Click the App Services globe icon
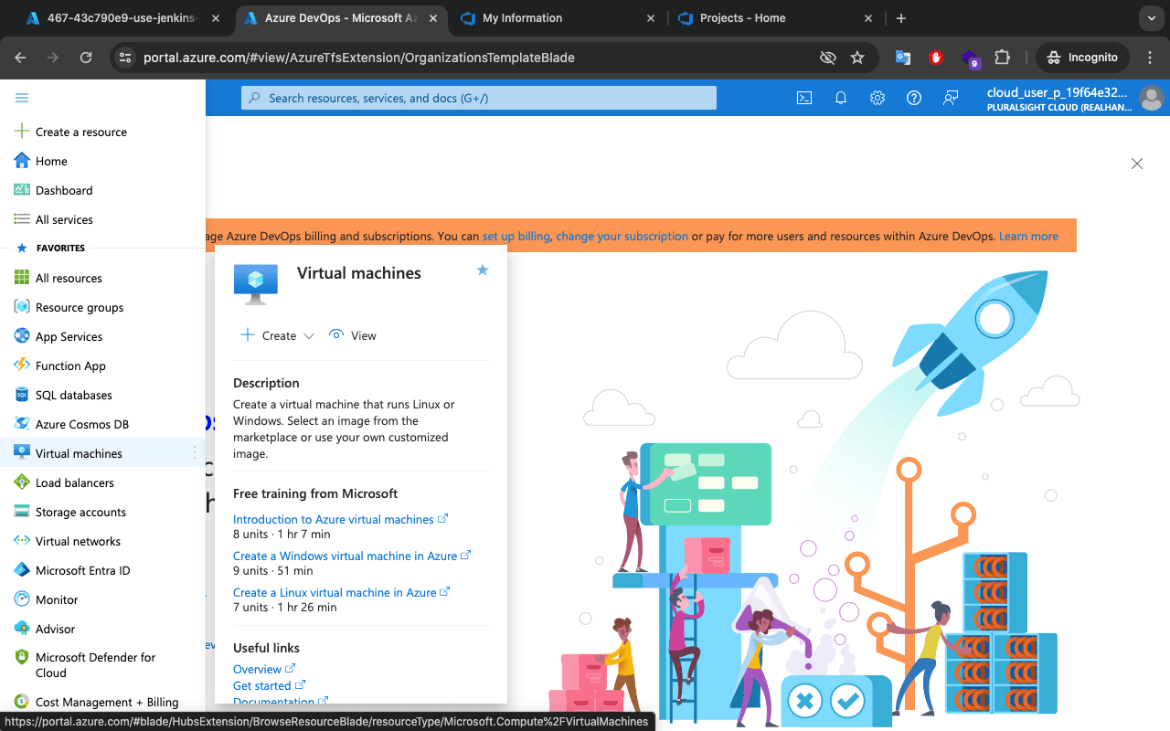Viewport: 1170px width, 731px height. [22, 336]
